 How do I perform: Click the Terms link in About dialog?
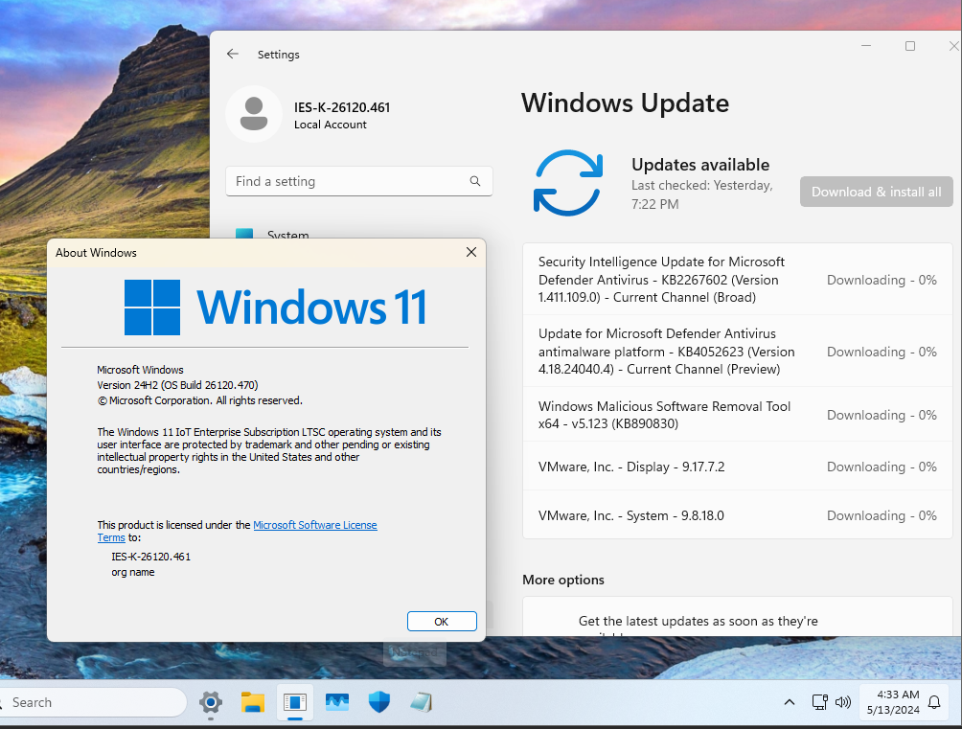coord(111,537)
